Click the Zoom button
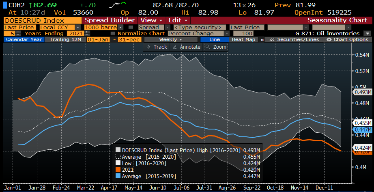This screenshot has width=374, height=192. (216, 47)
